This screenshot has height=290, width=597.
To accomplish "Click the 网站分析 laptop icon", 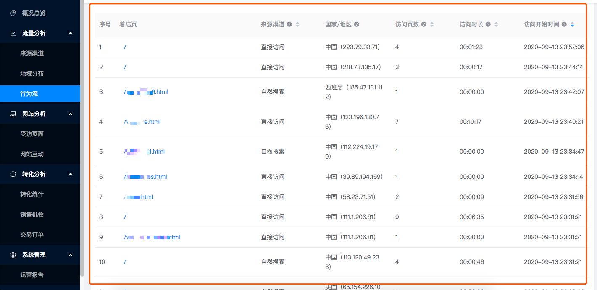I will [13, 114].
